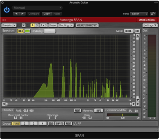Click the upper handle of vertical range slider

tap(138, 39)
